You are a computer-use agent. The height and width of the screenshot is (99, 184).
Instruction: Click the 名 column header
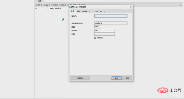36,8
